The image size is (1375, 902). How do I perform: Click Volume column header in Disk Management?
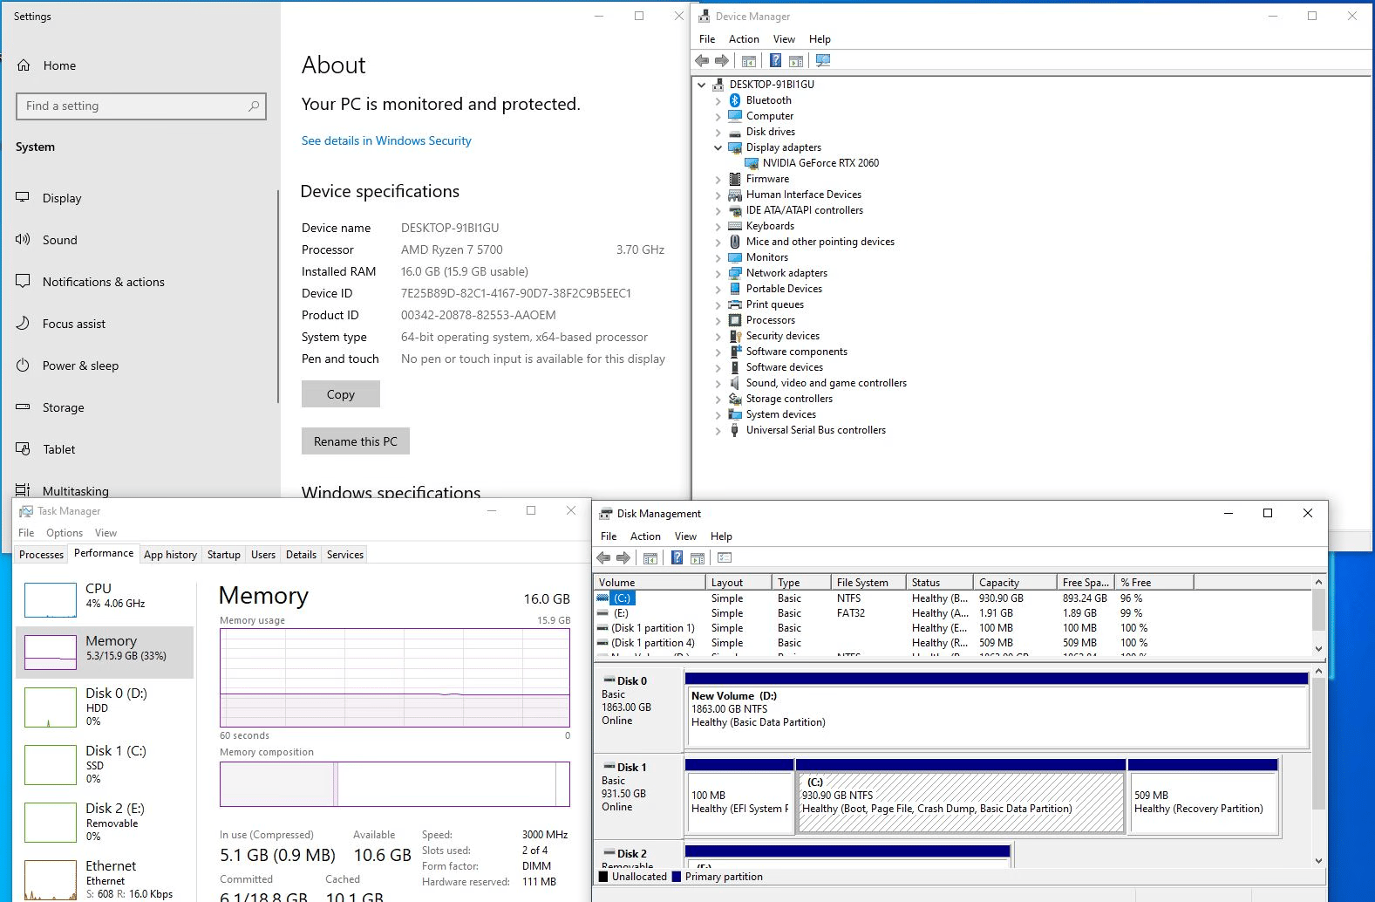click(650, 582)
